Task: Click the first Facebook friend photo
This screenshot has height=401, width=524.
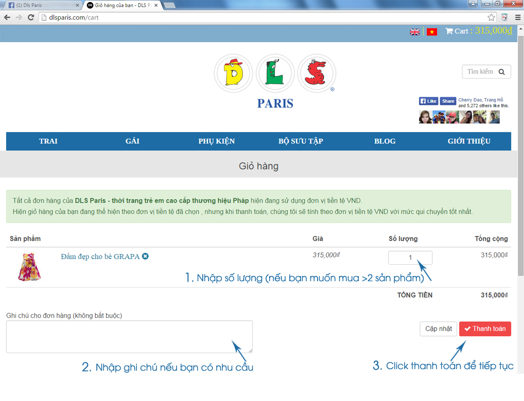Action: coord(425,117)
